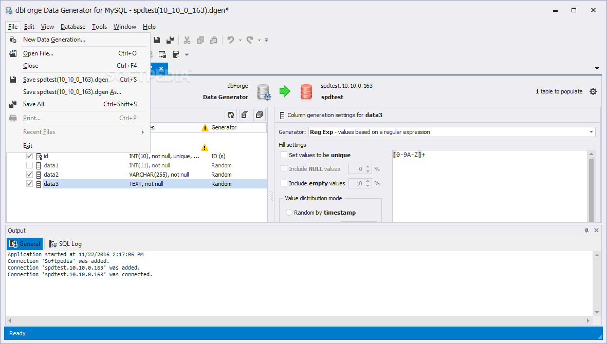Click the Collapse All tree icon

pyautogui.click(x=259, y=115)
